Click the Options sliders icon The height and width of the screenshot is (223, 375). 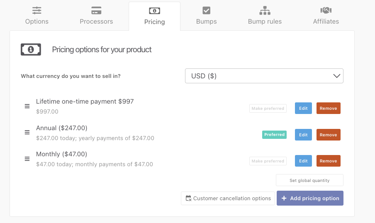pos(37,10)
